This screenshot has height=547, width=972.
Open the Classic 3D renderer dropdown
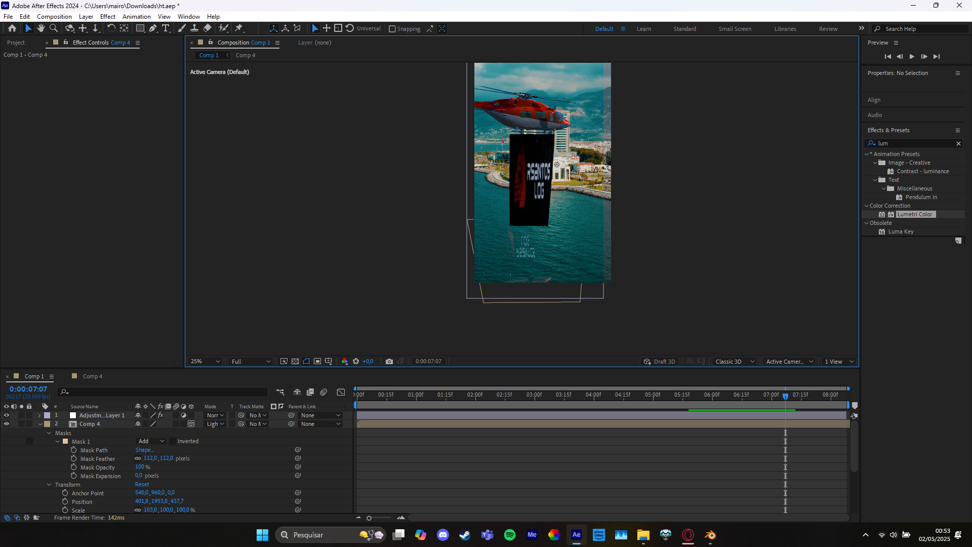click(x=735, y=362)
